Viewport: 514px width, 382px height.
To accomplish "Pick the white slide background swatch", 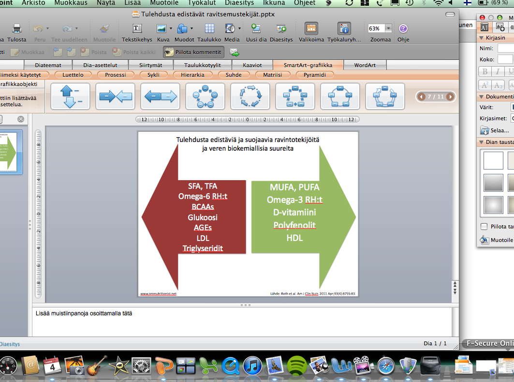I will (493, 160).
